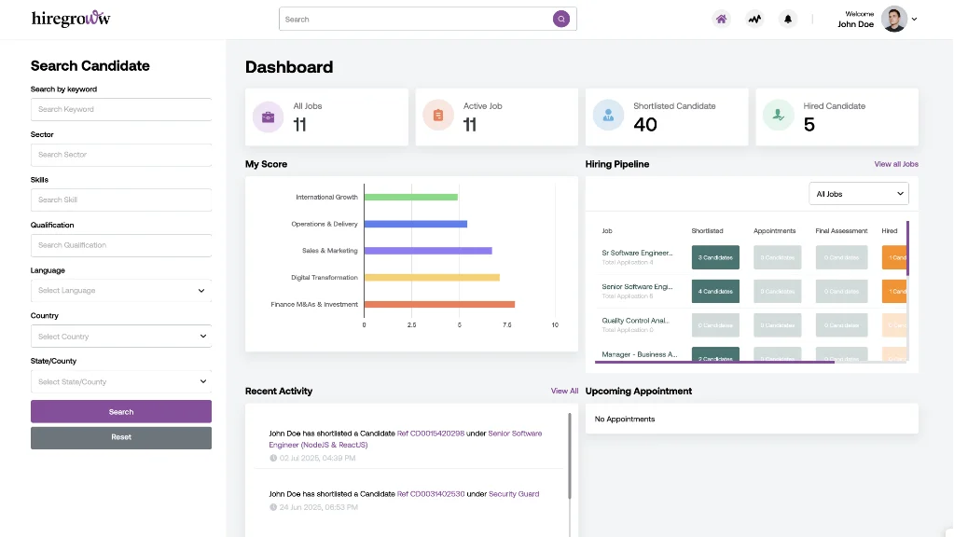Click the purple search magnifier icon

560,19
